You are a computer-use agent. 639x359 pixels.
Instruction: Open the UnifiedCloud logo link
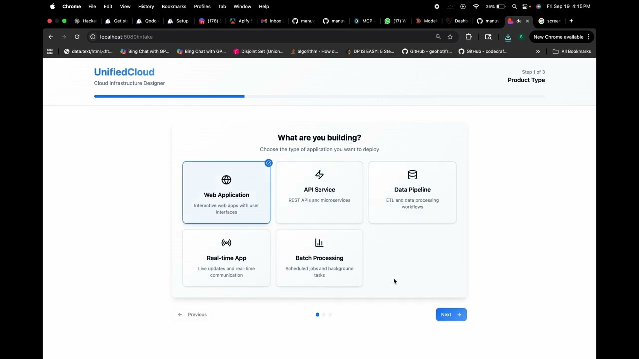[x=124, y=72]
